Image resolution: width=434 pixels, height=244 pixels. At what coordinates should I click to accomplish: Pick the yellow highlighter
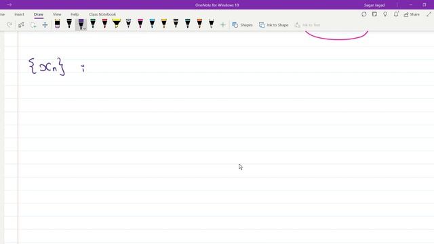coord(117,24)
